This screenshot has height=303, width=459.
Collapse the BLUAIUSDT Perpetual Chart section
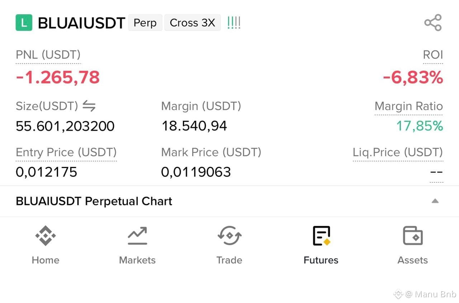(435, 201)
